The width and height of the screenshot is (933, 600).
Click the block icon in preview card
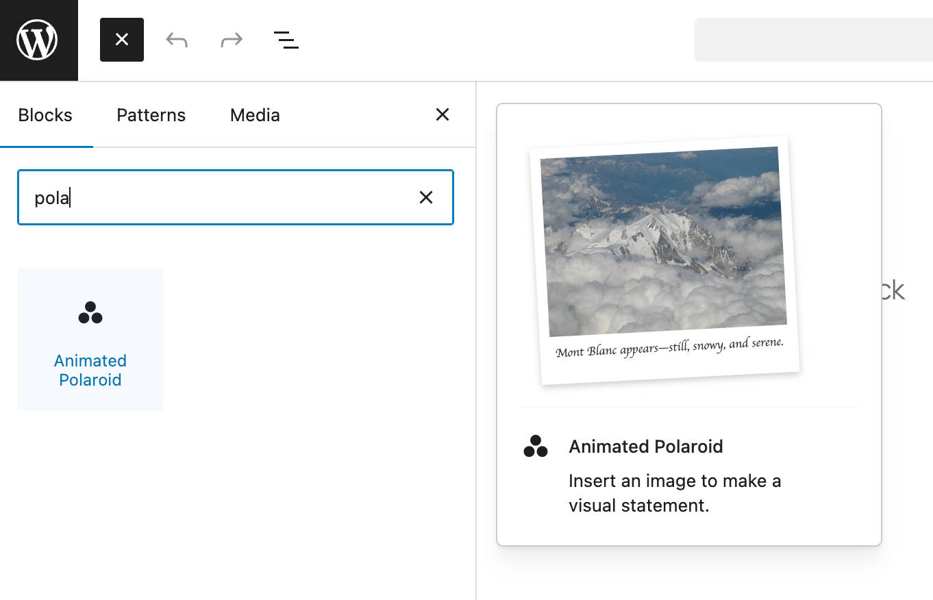[536, 447]
